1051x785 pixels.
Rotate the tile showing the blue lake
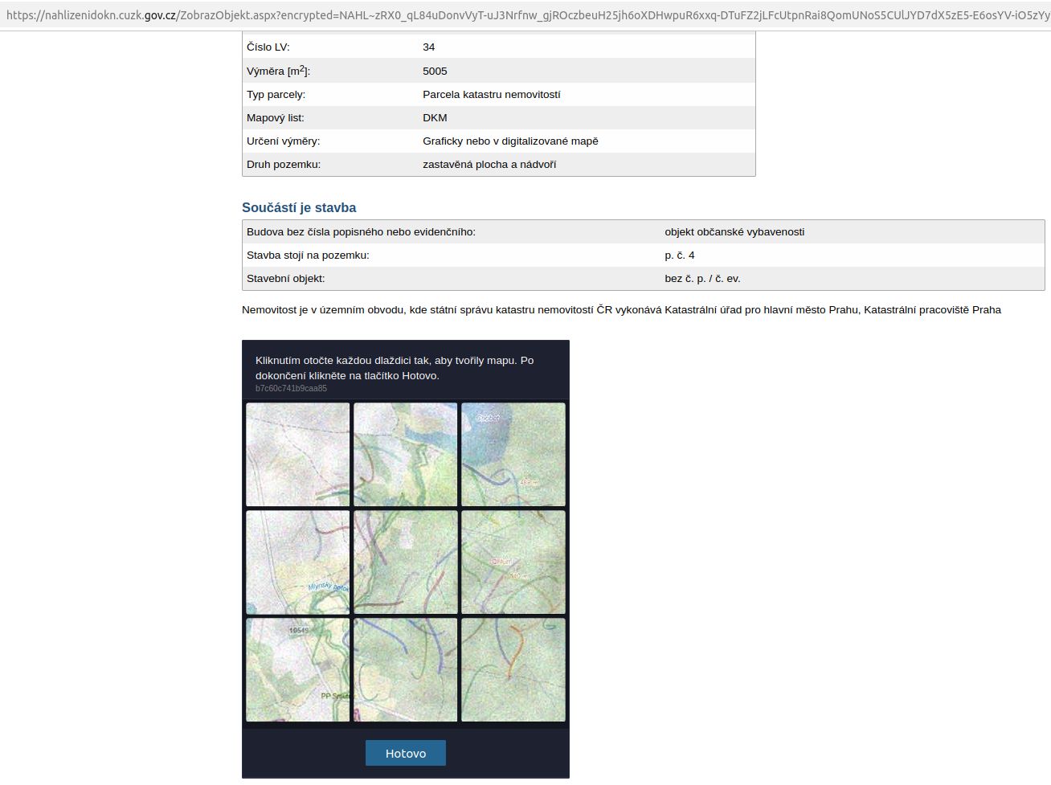513,455
